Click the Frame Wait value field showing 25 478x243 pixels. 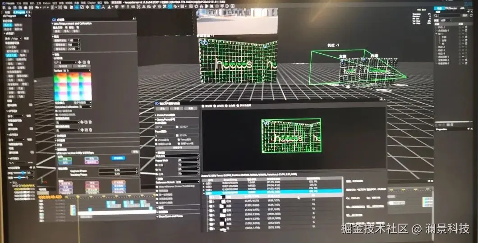tap(188, 160)
